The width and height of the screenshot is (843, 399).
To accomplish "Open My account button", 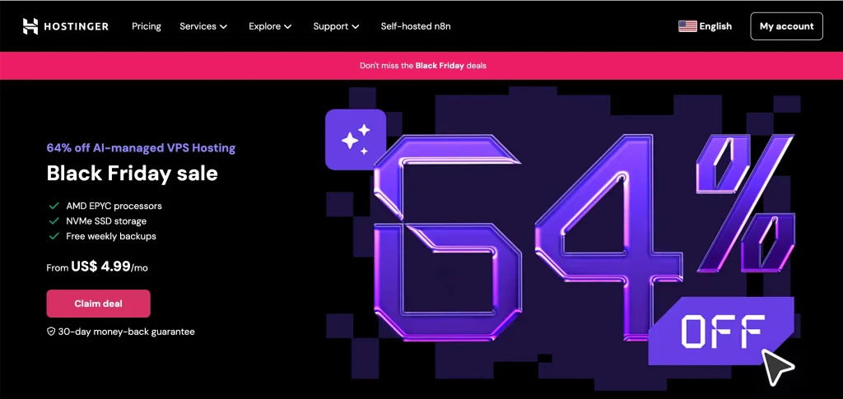I will pyautogui.click(x=786, y=26).
